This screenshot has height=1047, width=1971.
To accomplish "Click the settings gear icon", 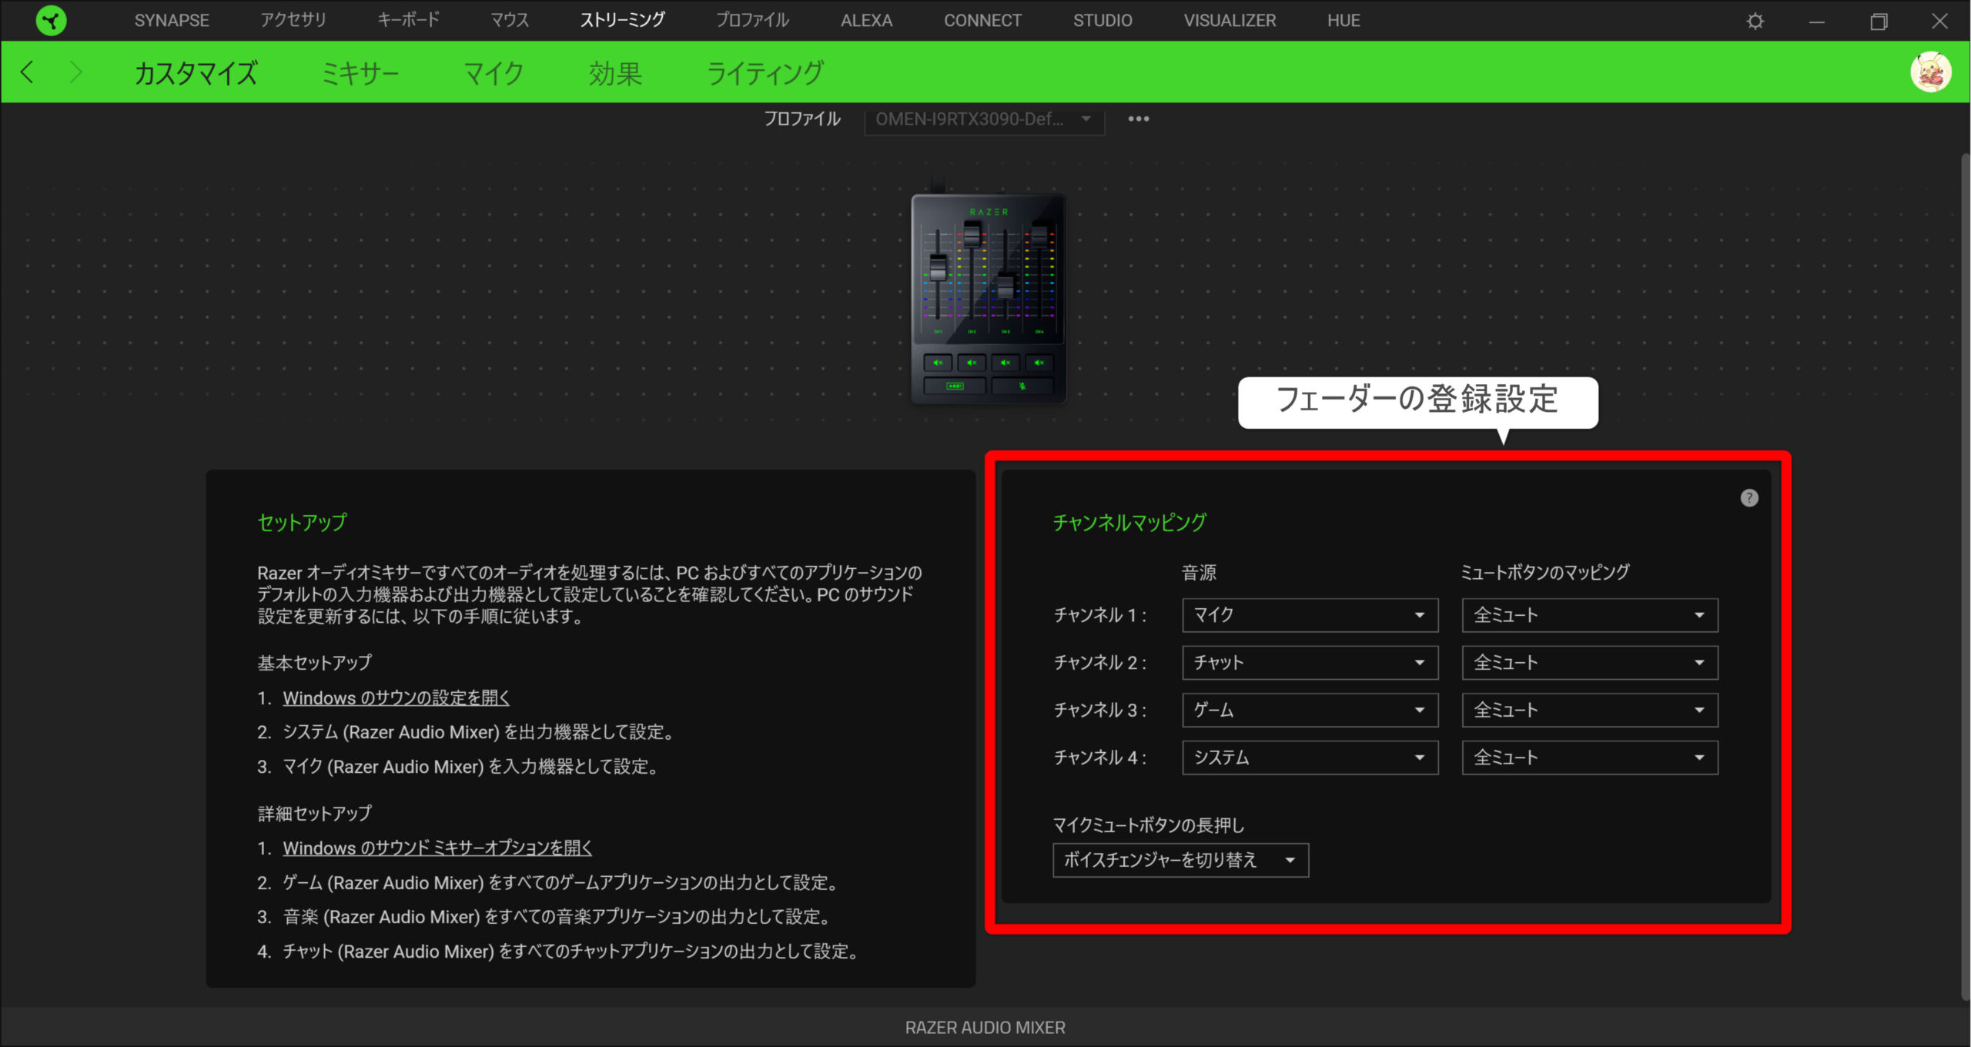I will (1757, 19).
